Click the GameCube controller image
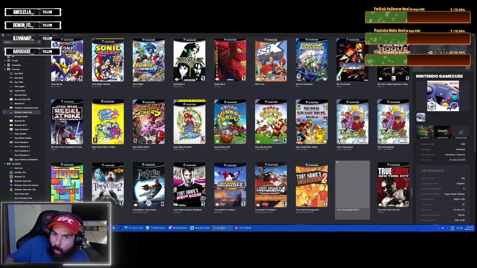Image resolution: width=477 pixels, height=268 pixels. [443, 96]
